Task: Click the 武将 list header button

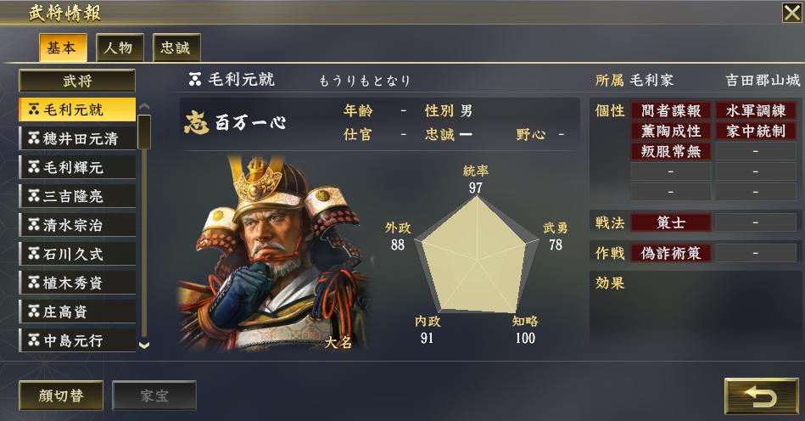Action: [x=77, y=81]
